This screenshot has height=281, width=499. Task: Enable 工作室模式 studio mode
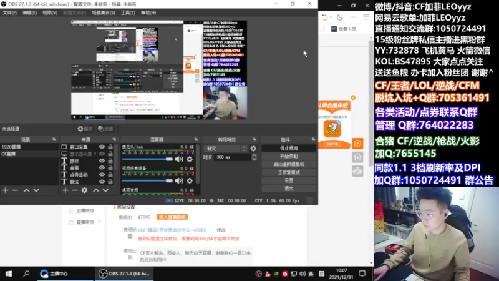click(x=289, y=172)
